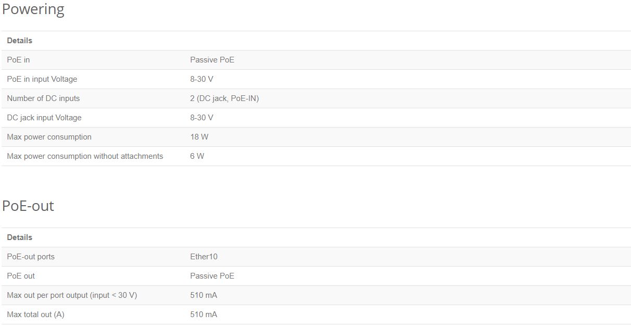Image resolution: width=631 pixels, height=327 pixels.
Task: Click 'Max power consumption without attachments' label
Action: (x=85, y=156)
